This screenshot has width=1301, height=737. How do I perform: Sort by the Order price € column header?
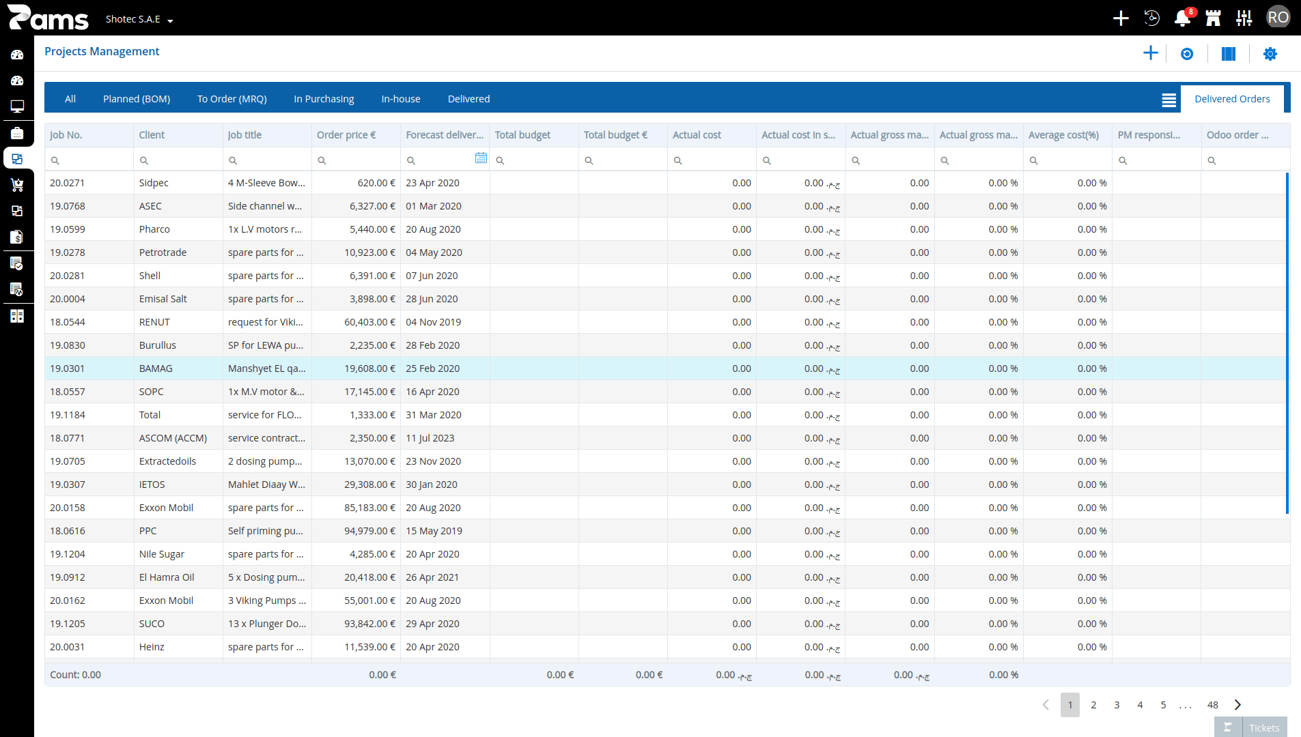pos(356,135)
